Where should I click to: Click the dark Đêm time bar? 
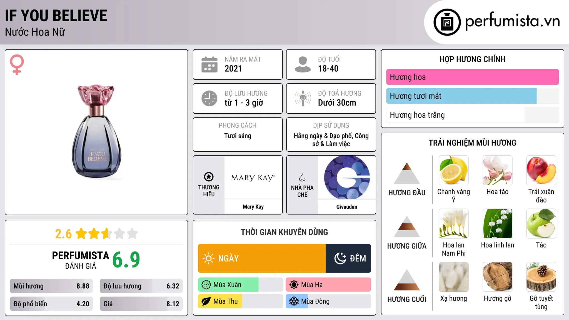[x=348, y=258]
